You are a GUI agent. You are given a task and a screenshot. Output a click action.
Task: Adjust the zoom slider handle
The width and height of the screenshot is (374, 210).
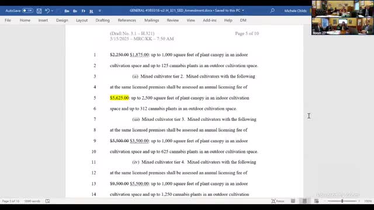click(342, 201)
